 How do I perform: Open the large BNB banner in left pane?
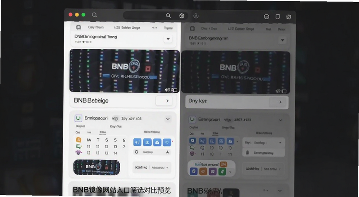125,71
